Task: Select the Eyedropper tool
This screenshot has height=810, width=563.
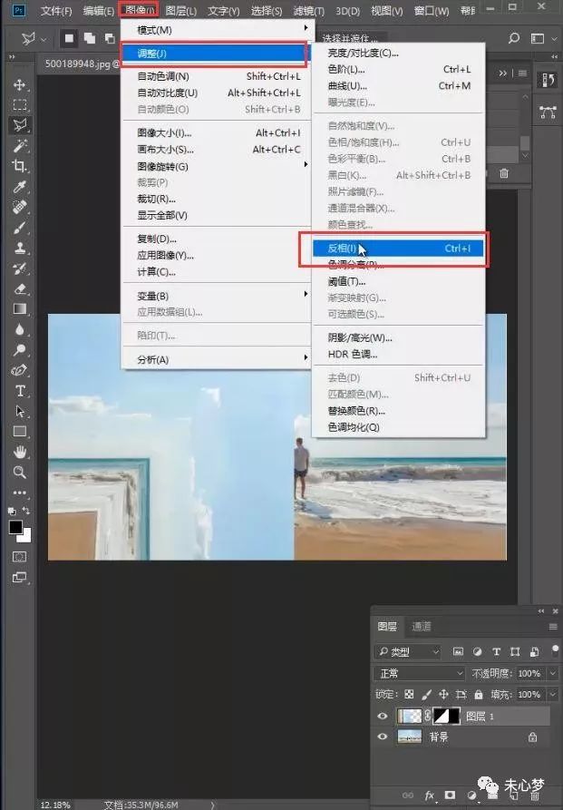Action: [20, 187]
